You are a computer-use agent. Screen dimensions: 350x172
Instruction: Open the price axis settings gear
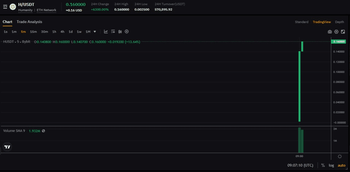coord(340,156)
